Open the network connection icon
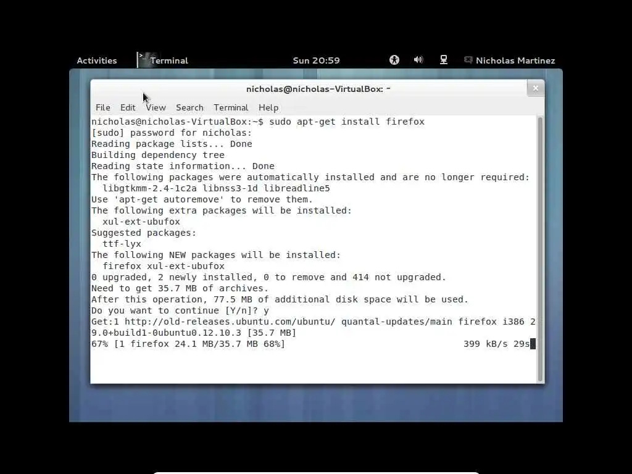 pos(443,60)
